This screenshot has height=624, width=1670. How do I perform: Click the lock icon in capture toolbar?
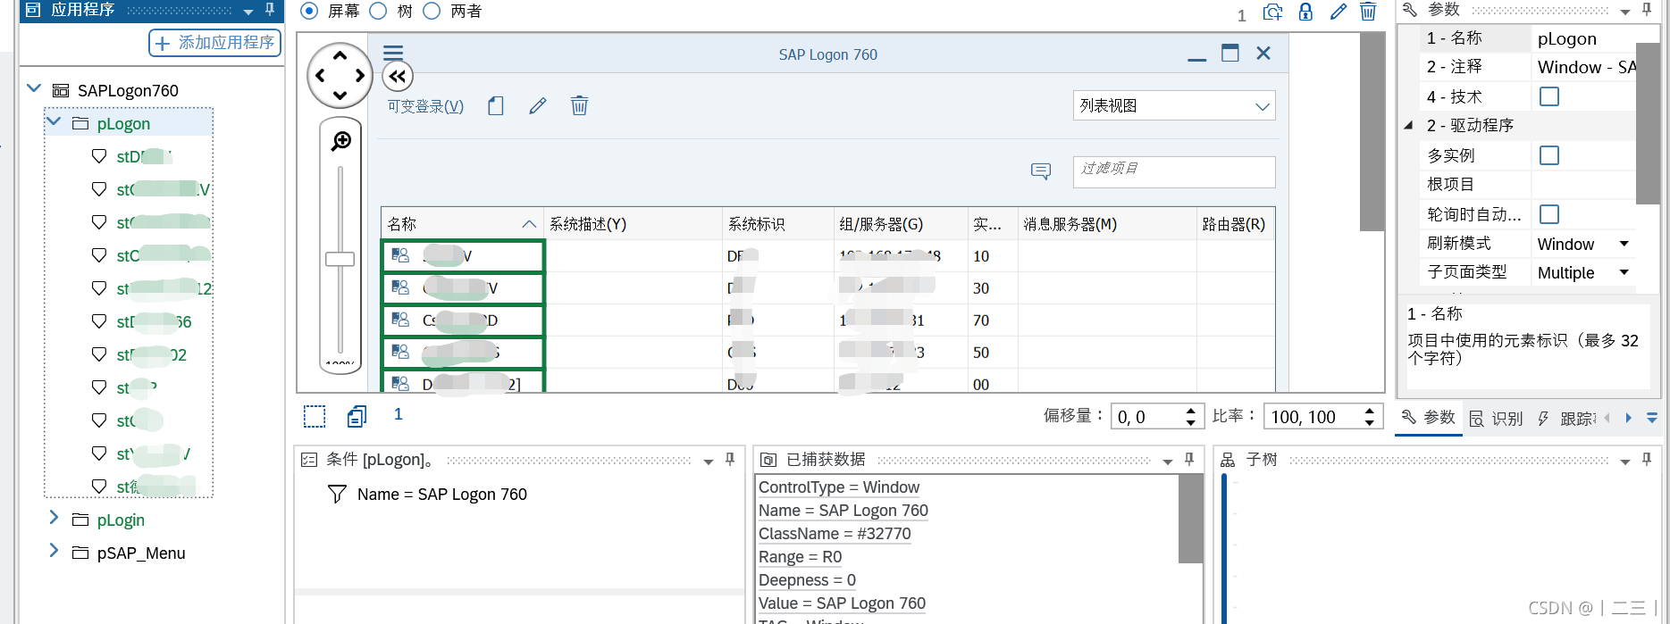(x=1305, y=12)
